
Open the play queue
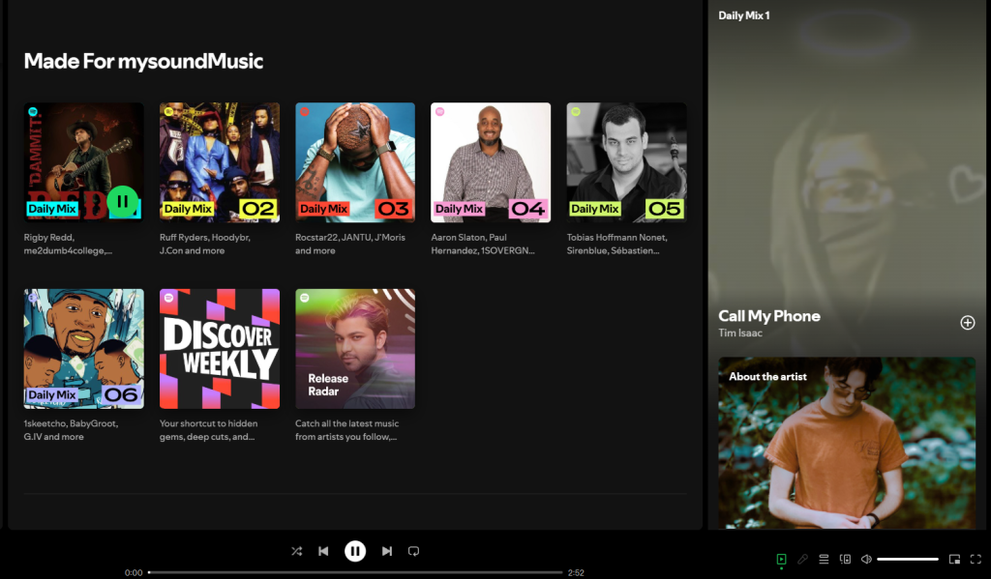[824, 559]
